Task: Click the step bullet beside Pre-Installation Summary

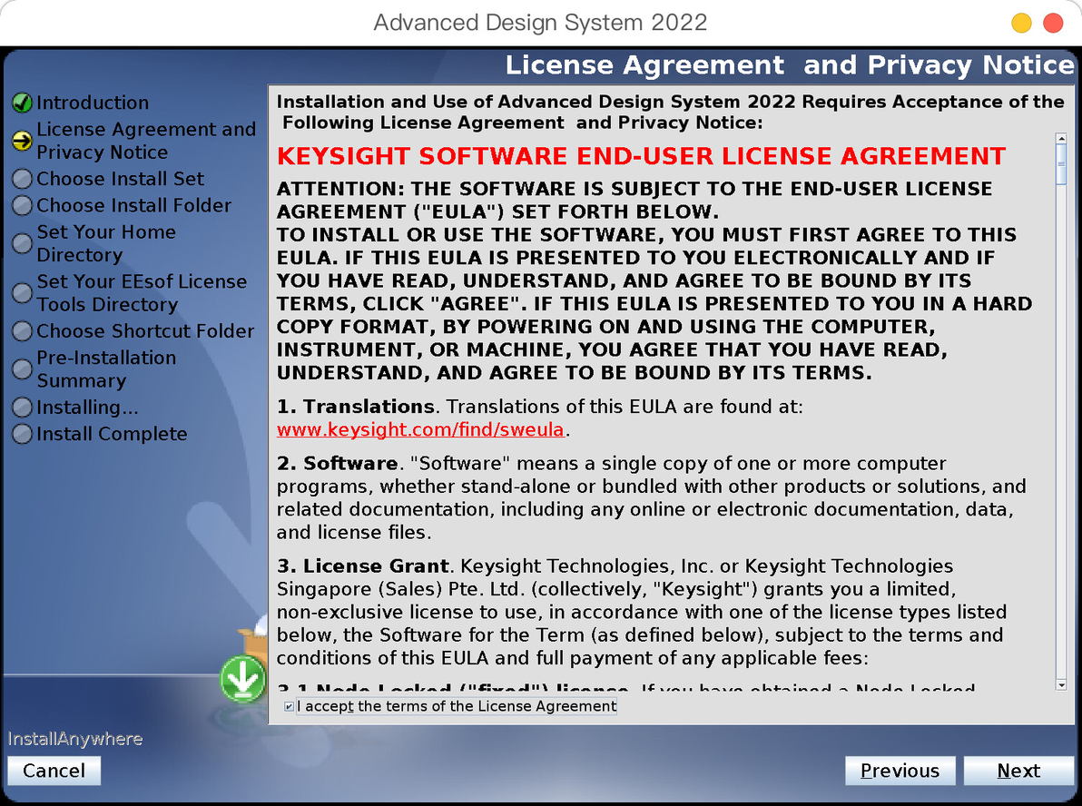Action: point(22,369)
